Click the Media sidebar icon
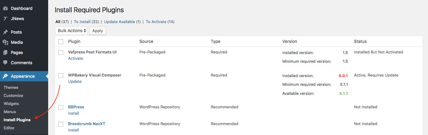 point(5,42)
